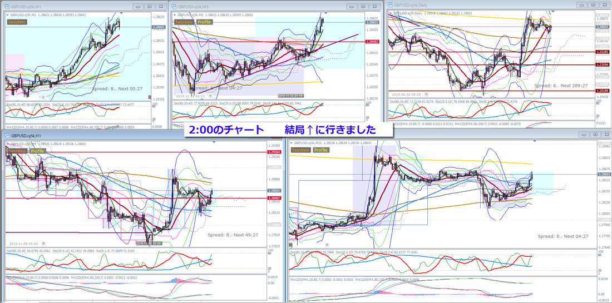The width and height of the screenshot is (612, 303).
Task: Click plus icon beside 2019.06.16 08:00
Action: coord(426,94)
